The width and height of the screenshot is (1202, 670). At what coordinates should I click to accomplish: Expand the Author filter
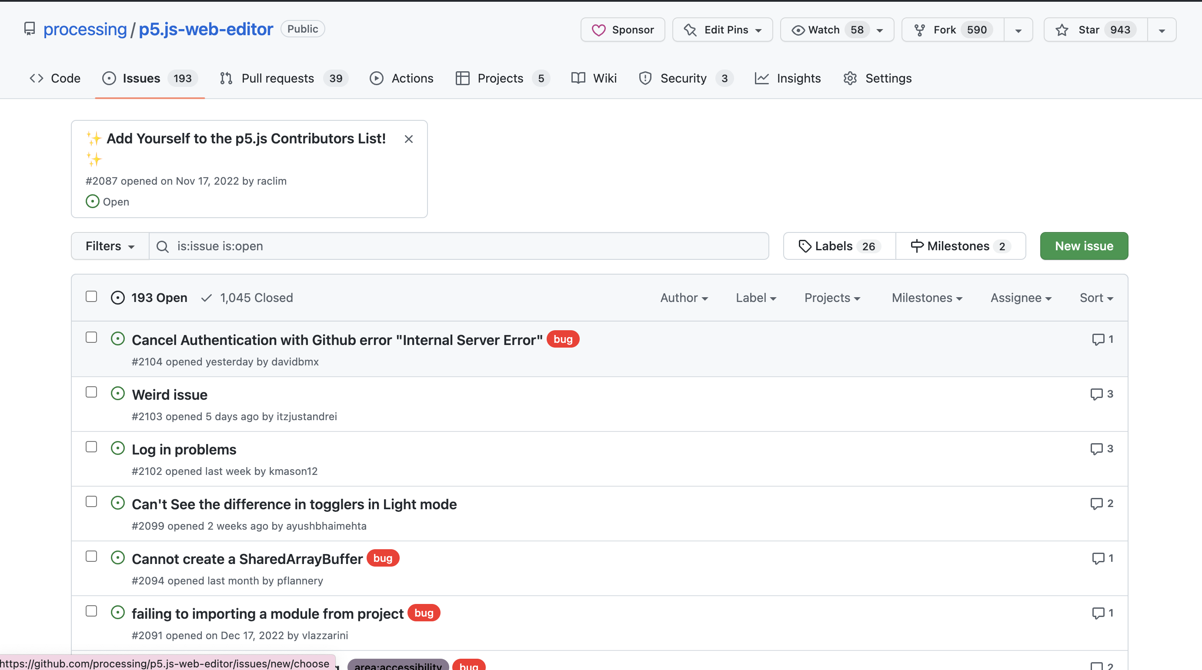[684, 298]
